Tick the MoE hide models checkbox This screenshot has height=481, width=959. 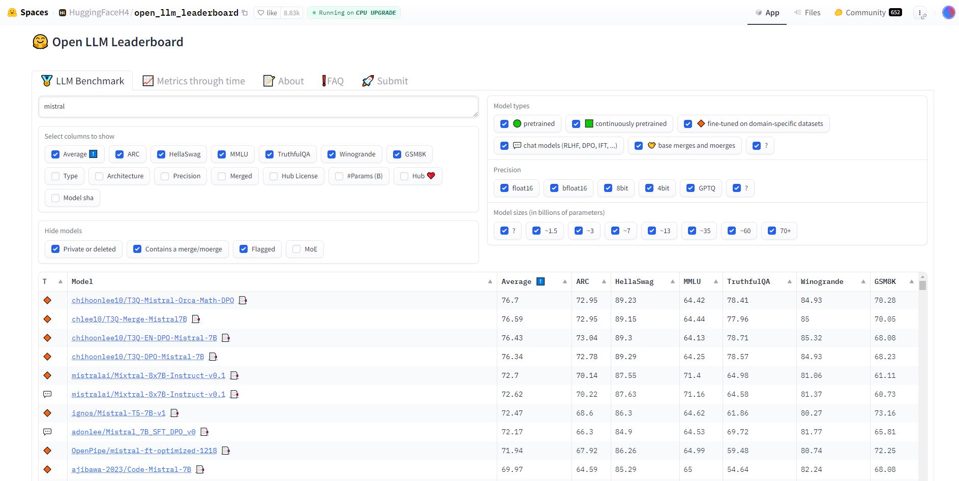(x=296, y=249)
